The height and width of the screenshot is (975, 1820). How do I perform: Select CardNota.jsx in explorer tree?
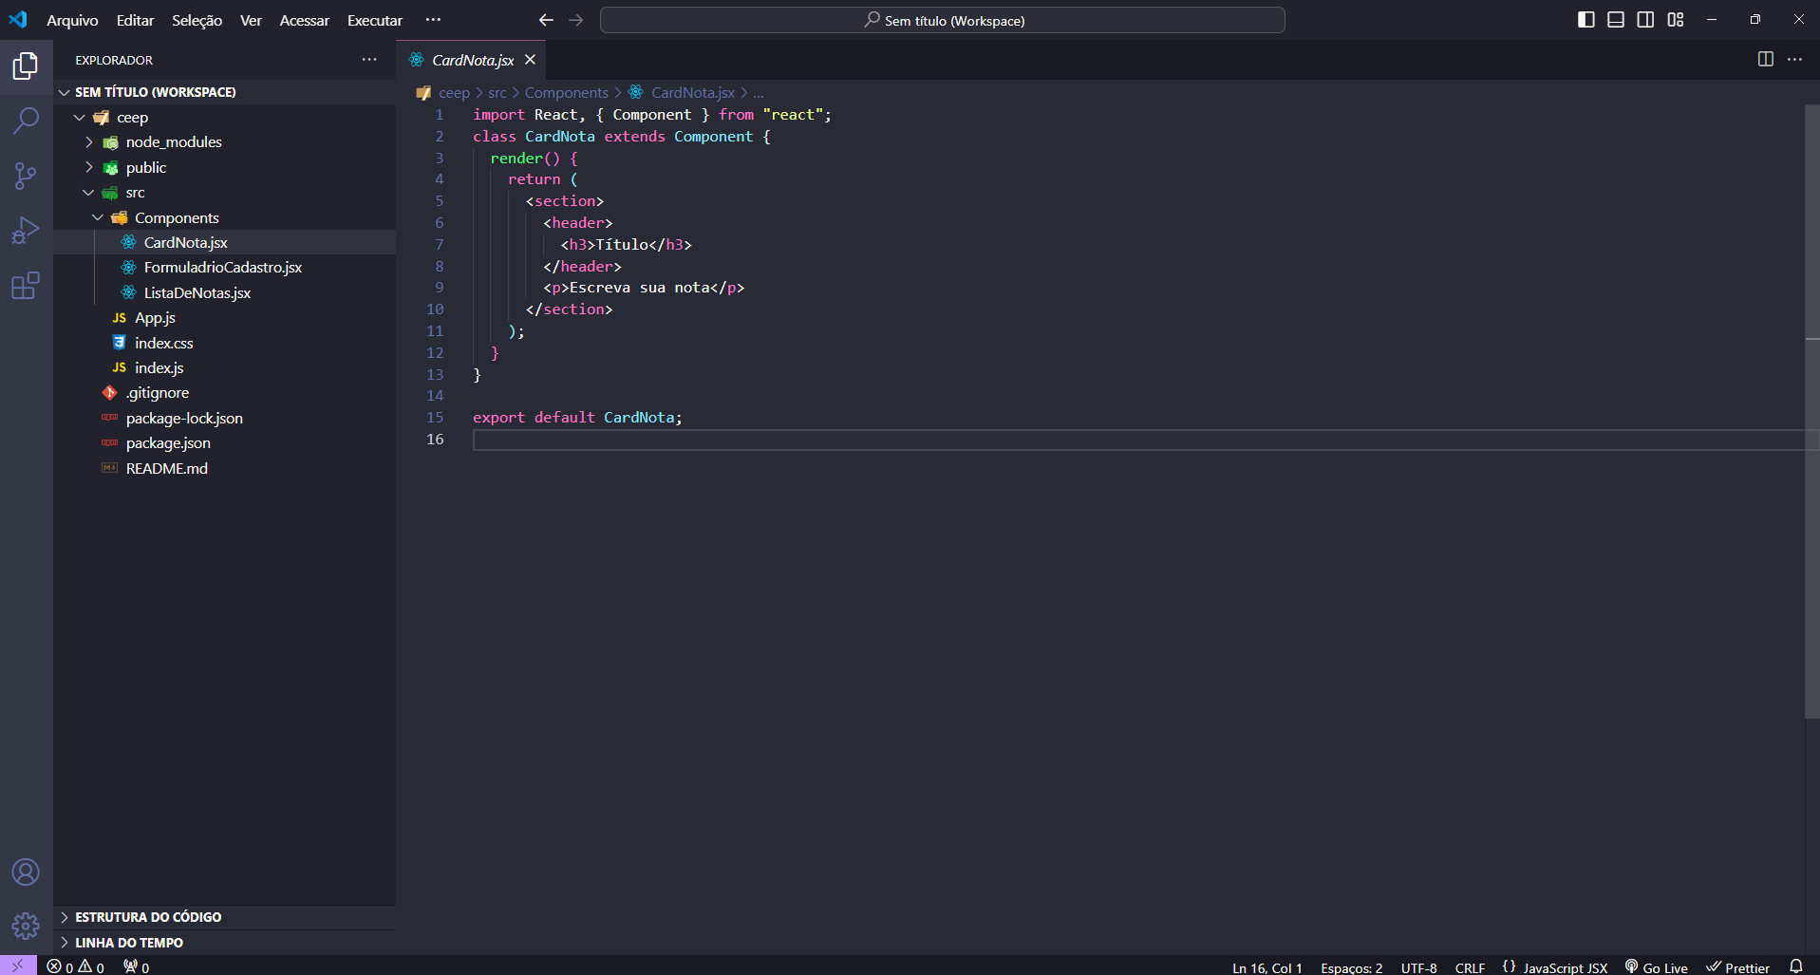click(x=224, y=243)
